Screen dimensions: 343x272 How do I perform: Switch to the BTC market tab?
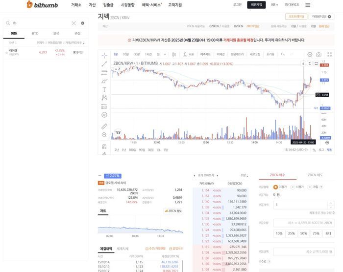[x=35, y=34]
